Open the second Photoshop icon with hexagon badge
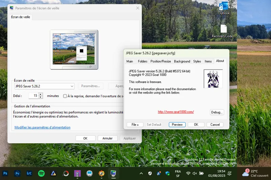 coord(17,173)
